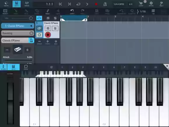Adjust the Attack slider

pyautogui.click(x=18, y=60)
